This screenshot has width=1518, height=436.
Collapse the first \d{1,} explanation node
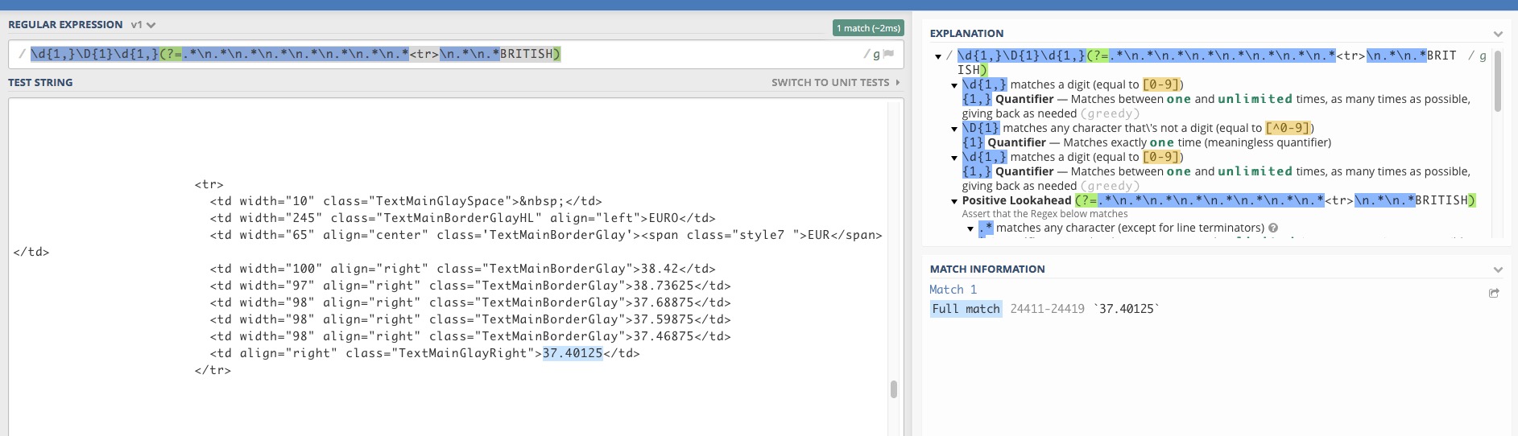click(954, 85)
